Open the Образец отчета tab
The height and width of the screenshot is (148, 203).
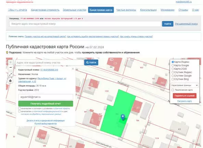pos(17,10)
